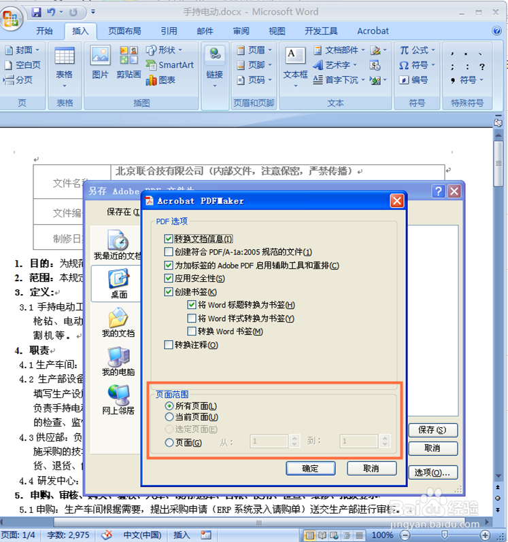This screenshot has height=542, width=508.
Task: Select My Computer (我的电脑) location
Action: click(x=118, y=361)
